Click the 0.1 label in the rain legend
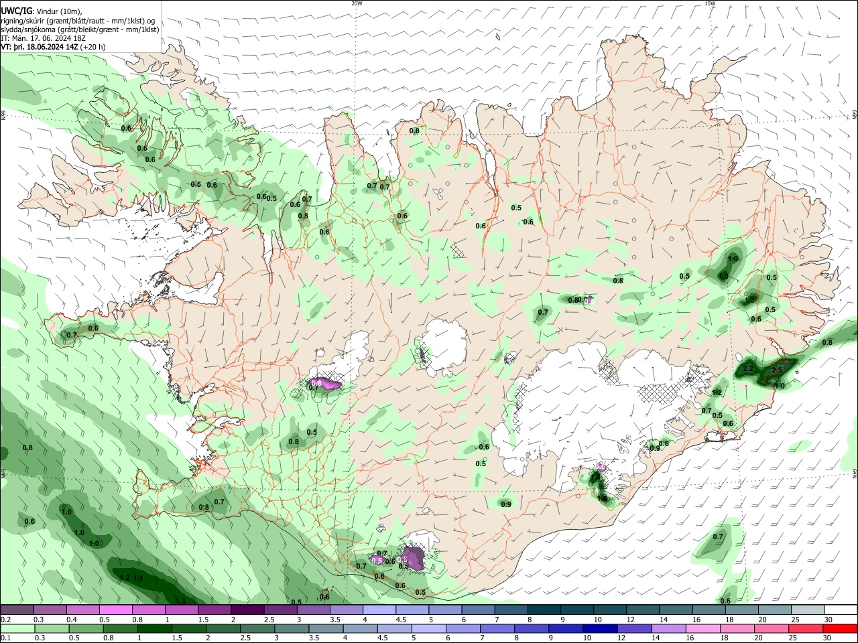Screen dimensions: 858x643 tap(5, 638)
